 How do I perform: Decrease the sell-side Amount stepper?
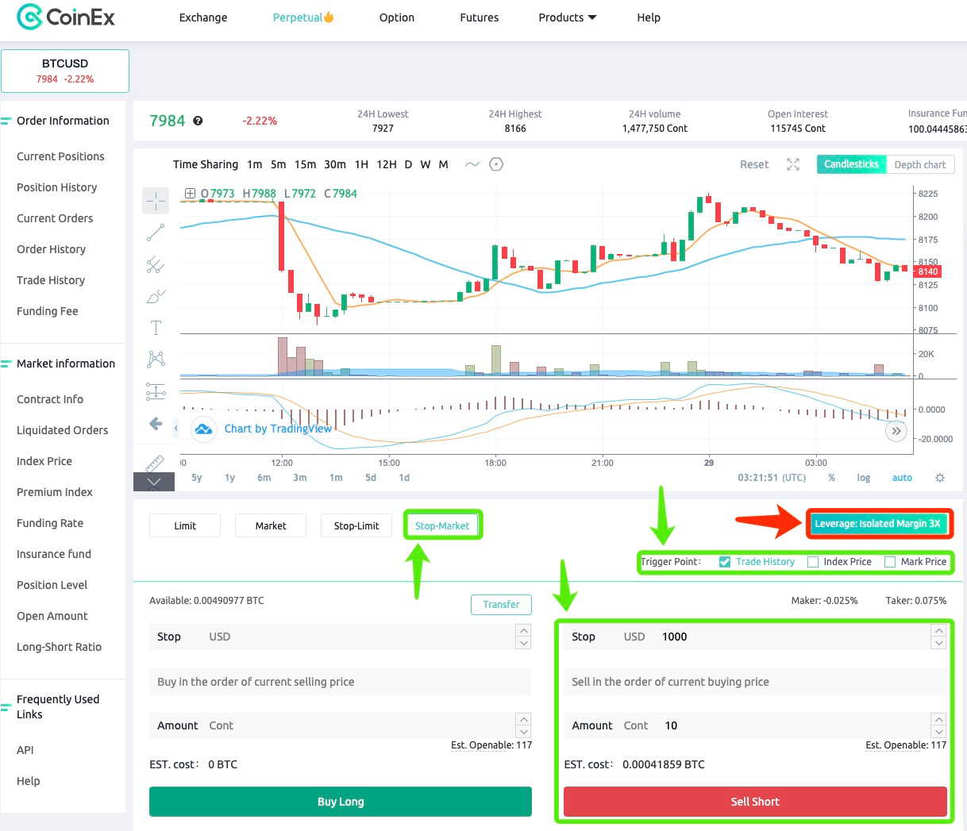point(938,732)
